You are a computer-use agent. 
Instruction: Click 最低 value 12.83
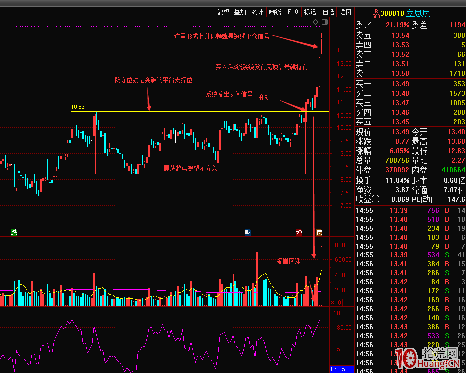[456, 151]
